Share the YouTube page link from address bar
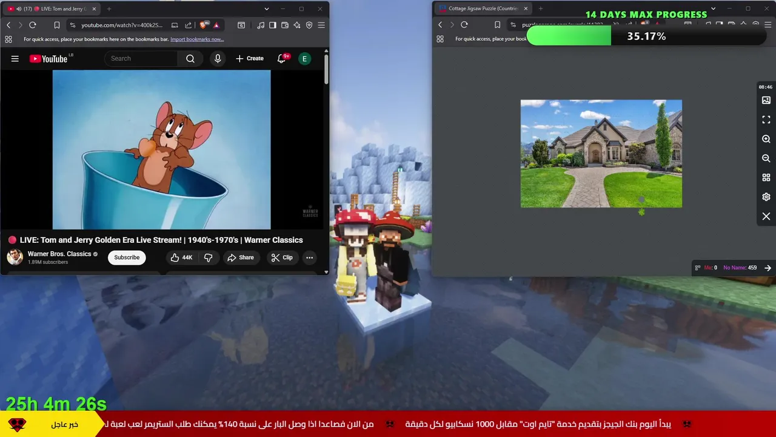The image size is (776, 437). 188,25
